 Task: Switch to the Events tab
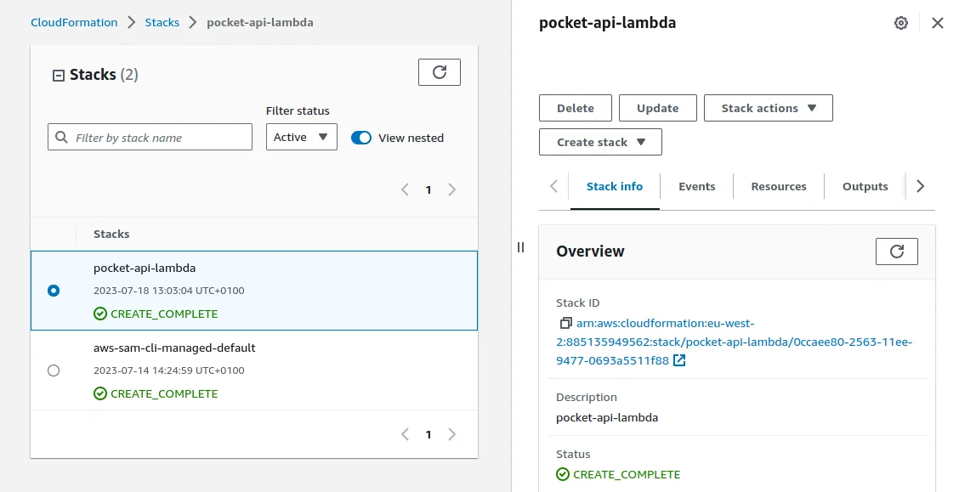point(696,187)
